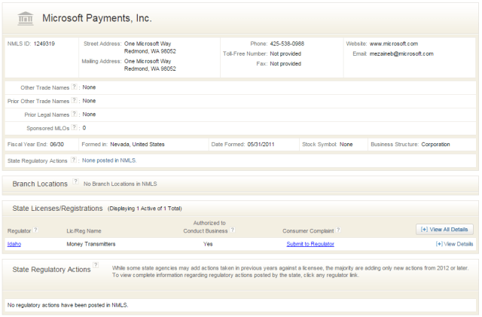
Task: Click help icon beside Regulator column header
Action: coord(37,230)
